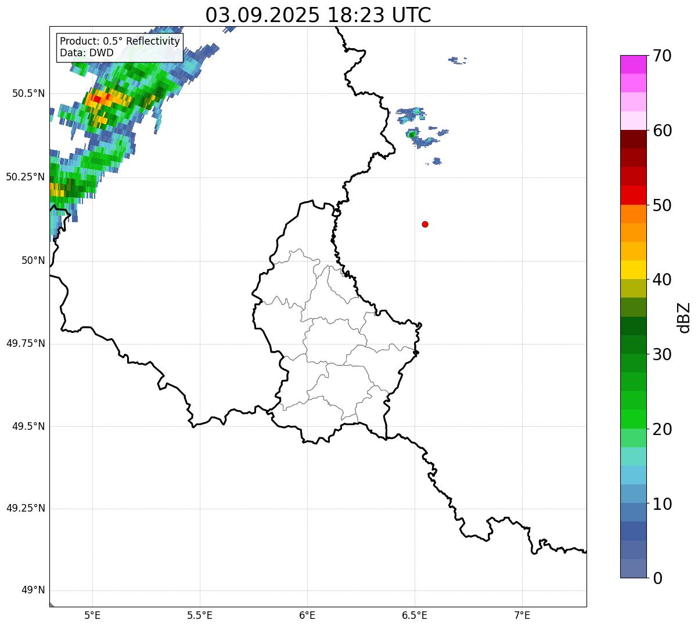Click the 50°N latitude label

pos(33,260)
